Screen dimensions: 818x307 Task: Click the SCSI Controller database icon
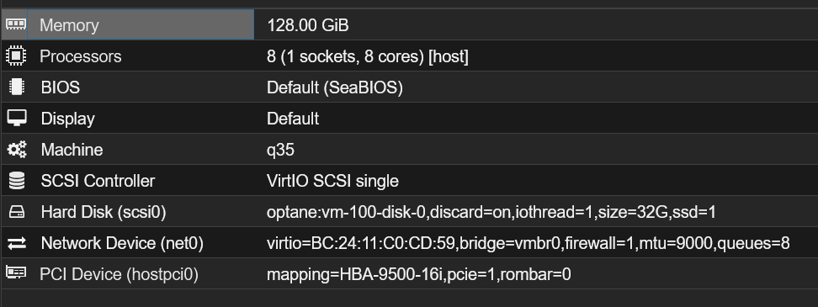coord(16,181)
